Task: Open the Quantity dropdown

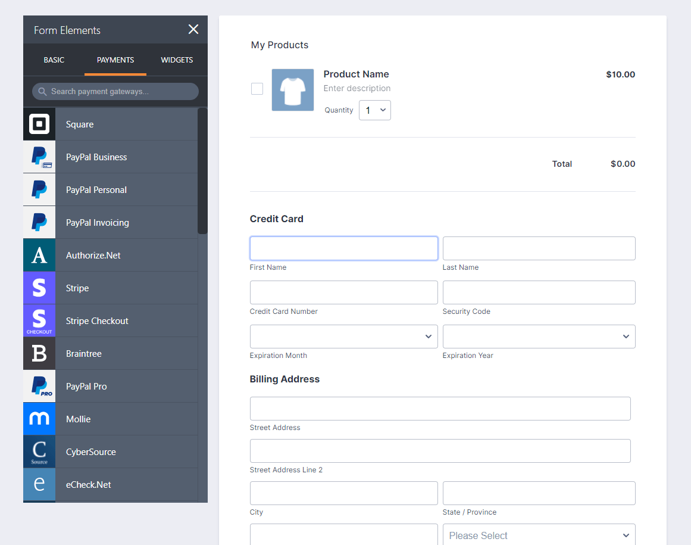Action: tap(375, 110)
